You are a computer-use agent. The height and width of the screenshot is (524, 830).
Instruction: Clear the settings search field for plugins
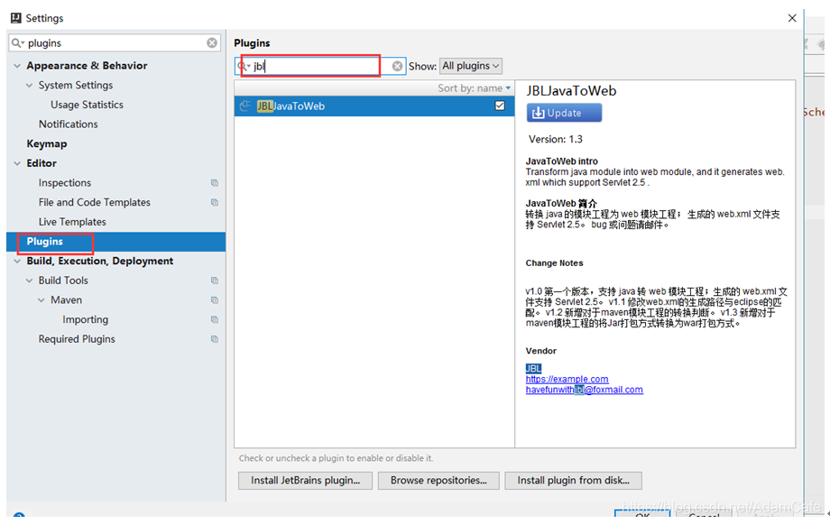pos(212,43)
